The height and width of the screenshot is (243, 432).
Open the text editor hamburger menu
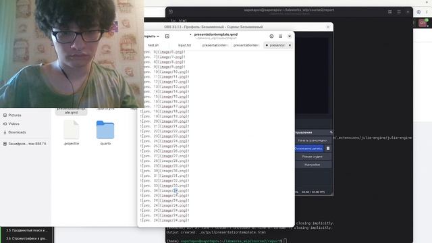[x=281, y=36]
